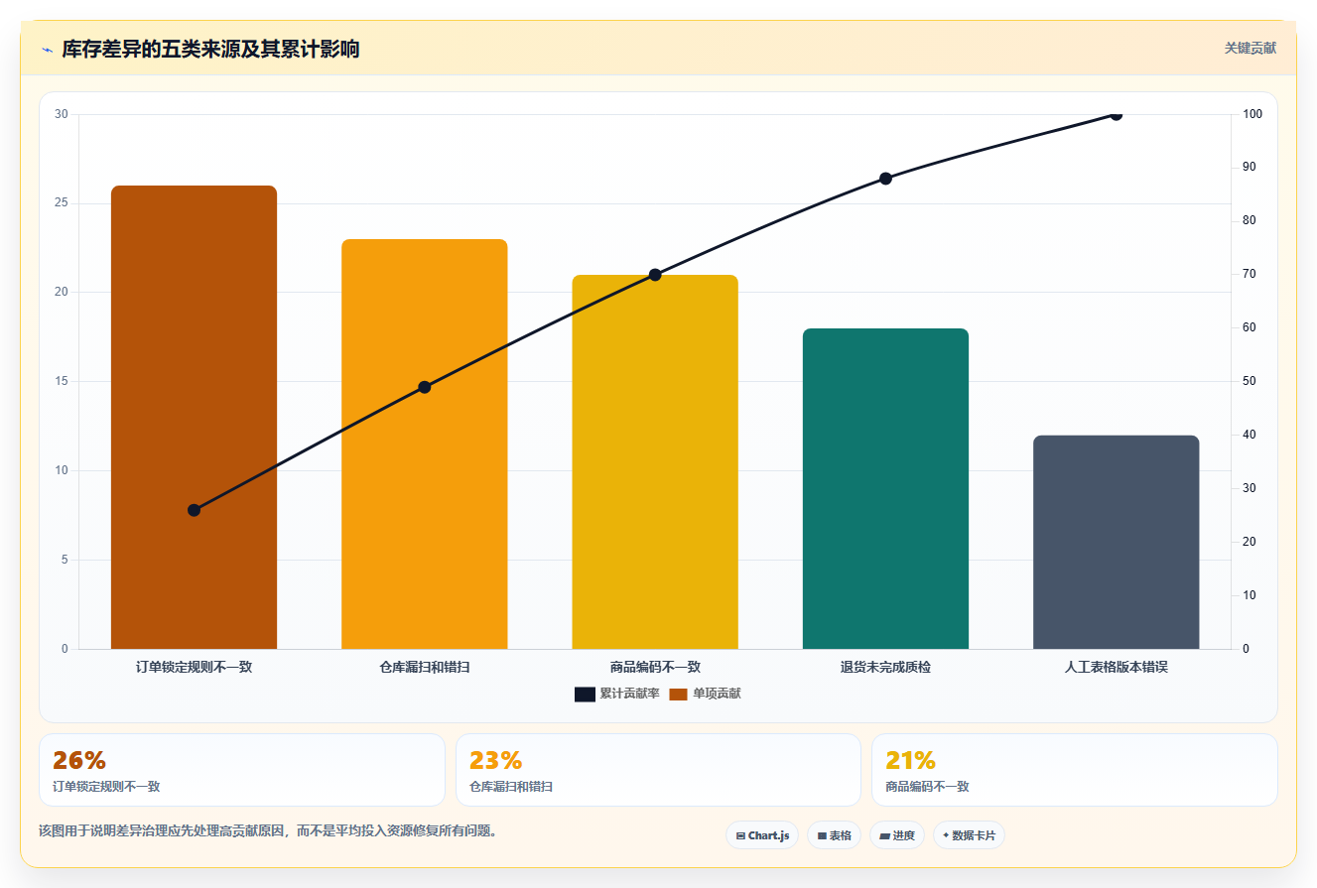The height and width of the screenshot is (888, 1317).
Task: Click x-axis label 订单锁定规则不一致
Action: click(x=194, y=667)
